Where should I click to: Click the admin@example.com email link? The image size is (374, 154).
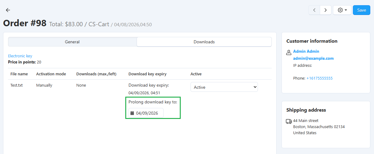313,58
